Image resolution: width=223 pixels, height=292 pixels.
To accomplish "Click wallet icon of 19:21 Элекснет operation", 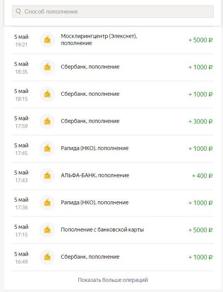I will tap(47, 40).
